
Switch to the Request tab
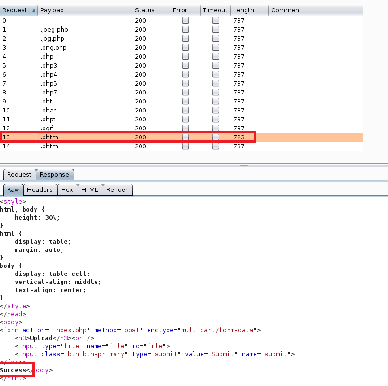[x=19, y=174]
